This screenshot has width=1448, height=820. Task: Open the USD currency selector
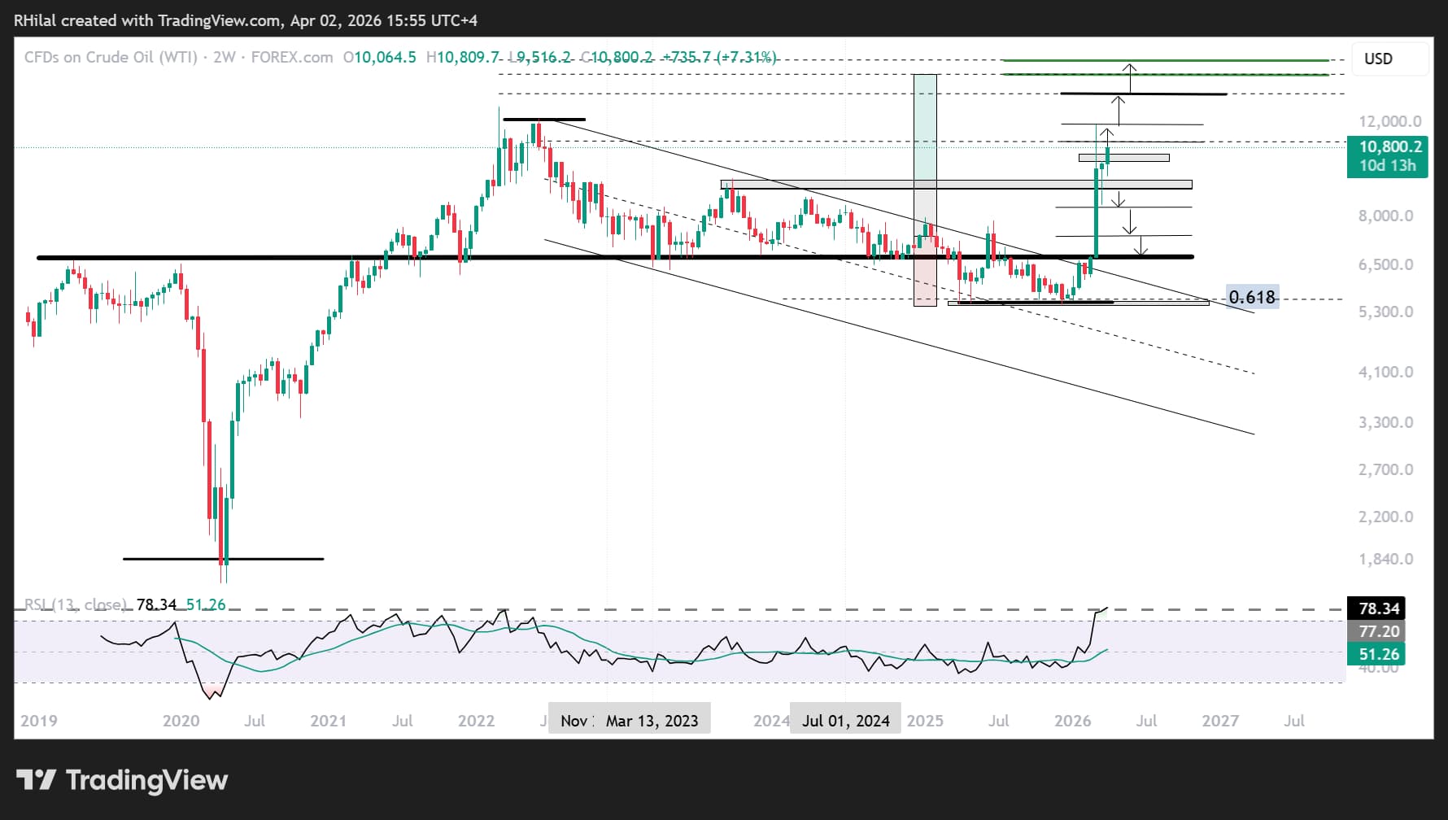[1378, 59]
